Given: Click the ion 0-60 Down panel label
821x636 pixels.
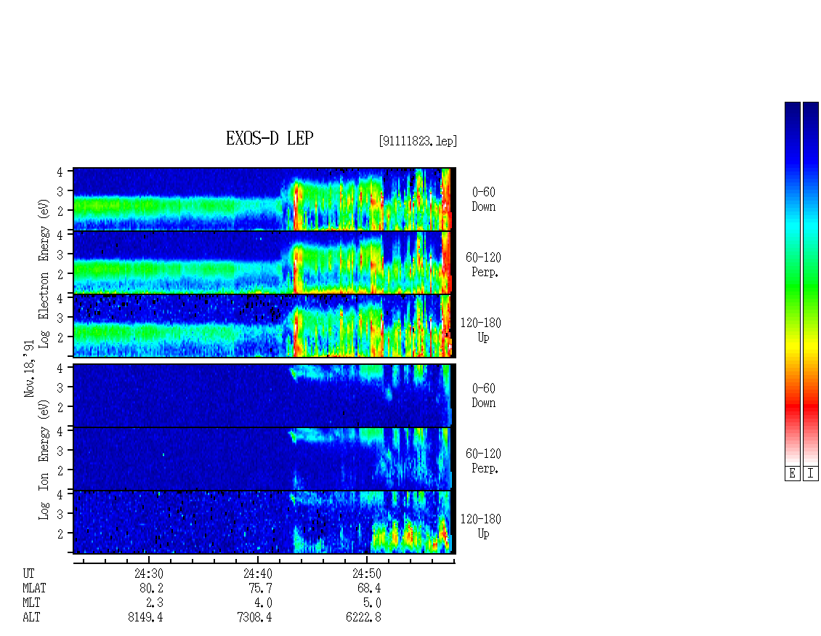Looking at the screenshot, I should click(483, 395).
